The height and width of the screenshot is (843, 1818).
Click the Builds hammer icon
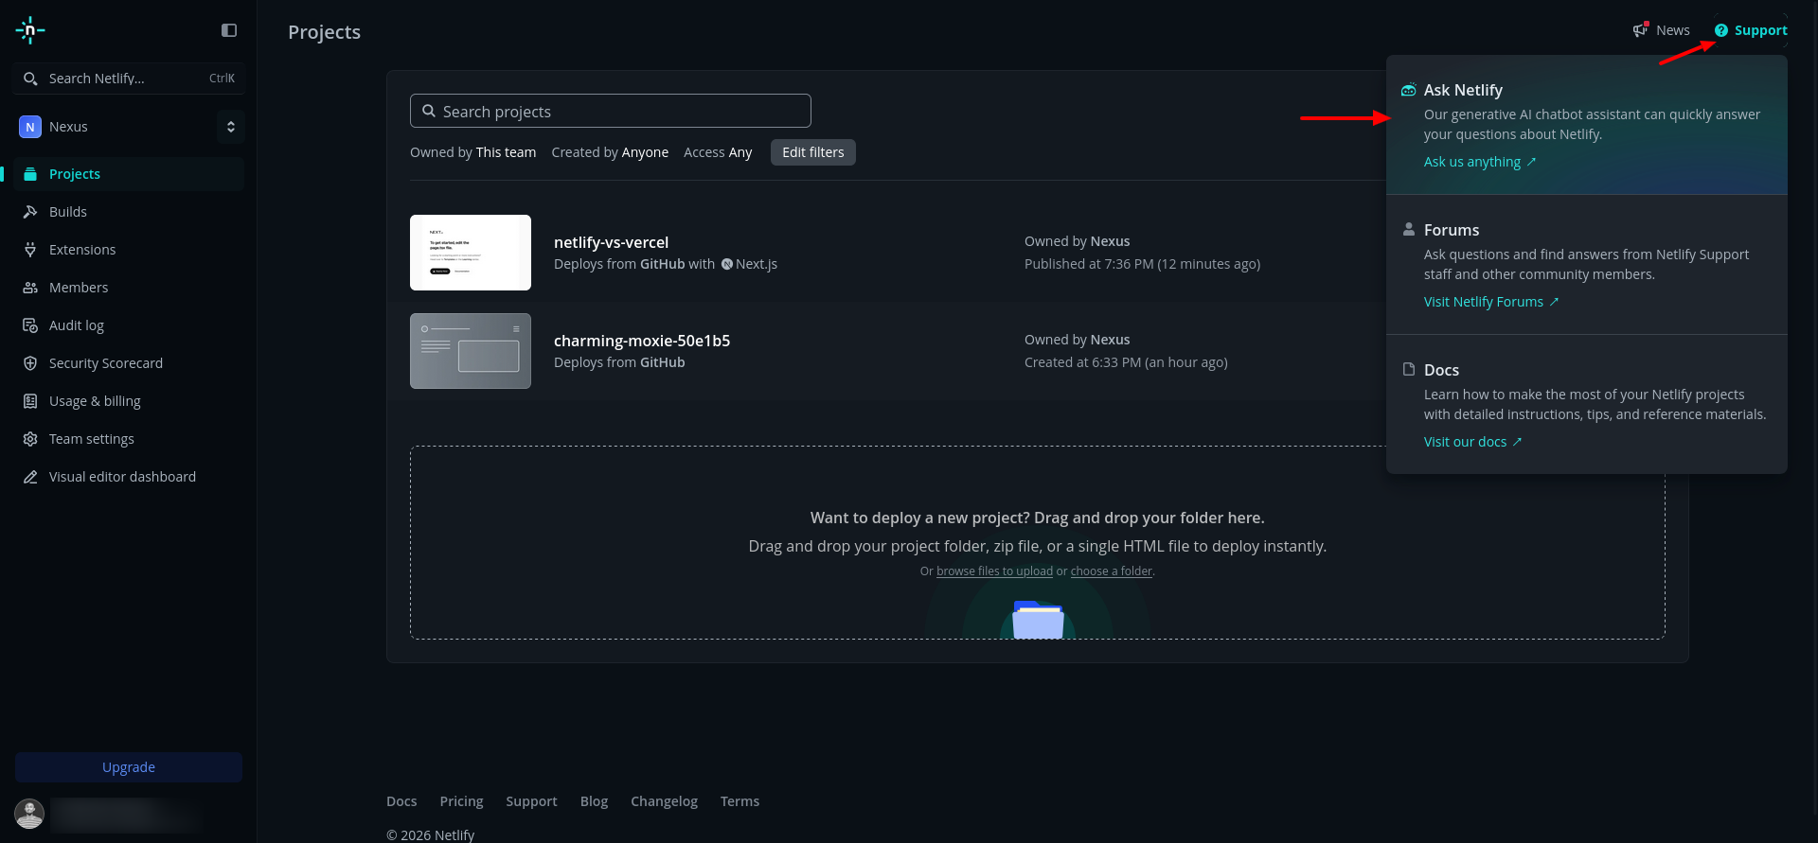(x=30, y=212)
